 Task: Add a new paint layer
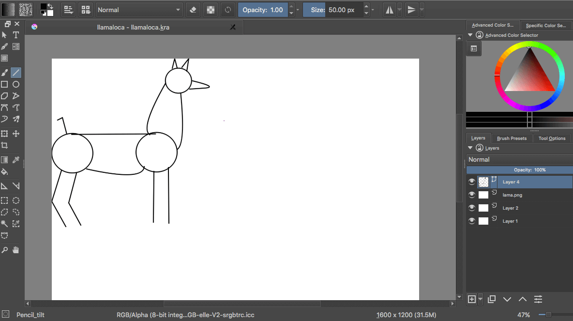click(x=472, y=299)
